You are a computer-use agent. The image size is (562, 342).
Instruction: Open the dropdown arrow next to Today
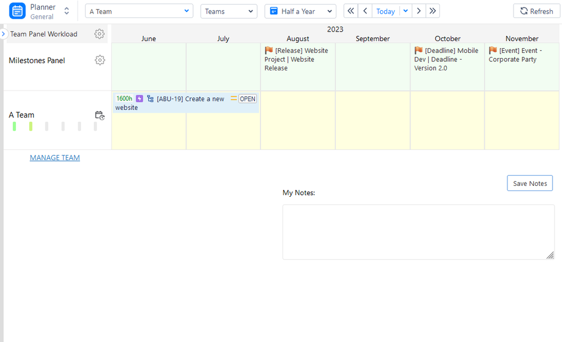click(406, 11)
